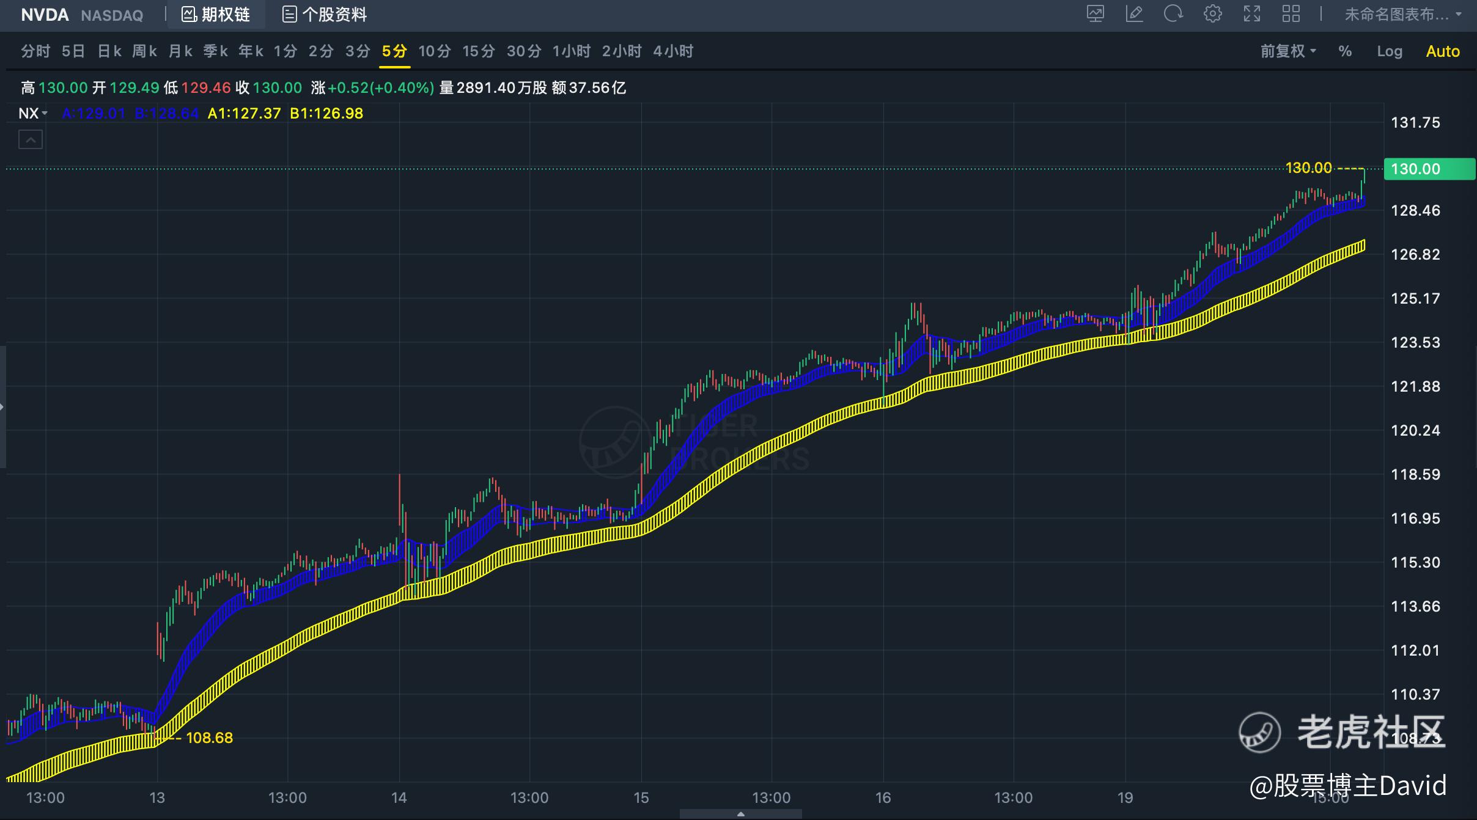Switch to 周k timeframe
Image resolution: width=1477 pixels, height=820 pixels.
(145, 51)
